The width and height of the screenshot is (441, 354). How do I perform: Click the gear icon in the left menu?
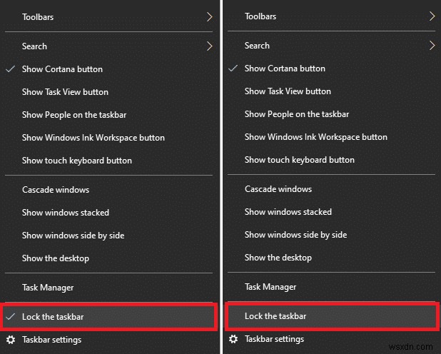(10, 340)
